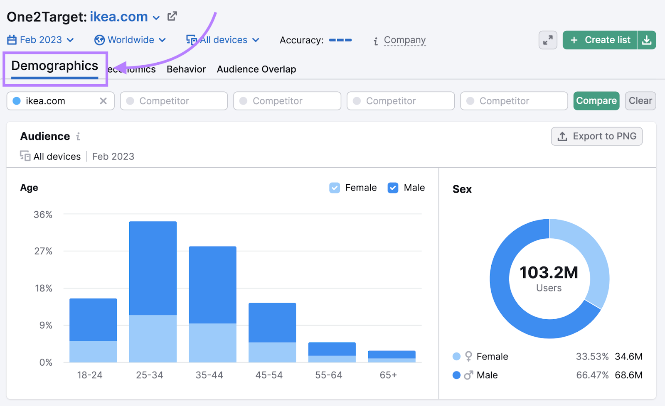Click the devices icon under Audience heading
This screenshot has width=665, height=406.
(x=25, y=156)
